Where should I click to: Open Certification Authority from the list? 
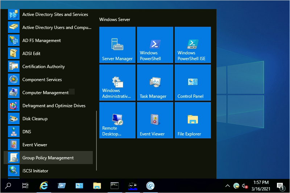point(43,67)
